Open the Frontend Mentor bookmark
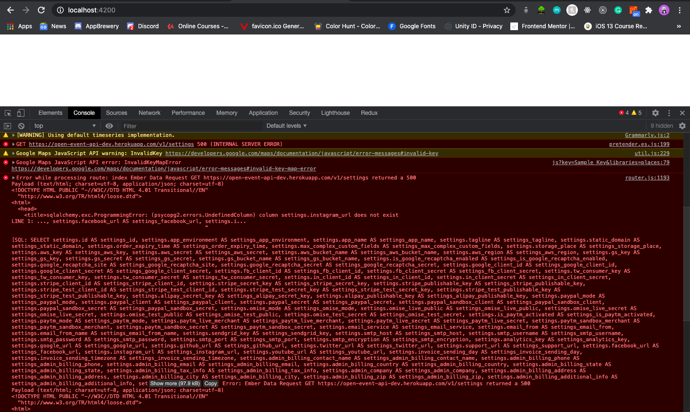 pyautogui.click(x=543, y=26)
